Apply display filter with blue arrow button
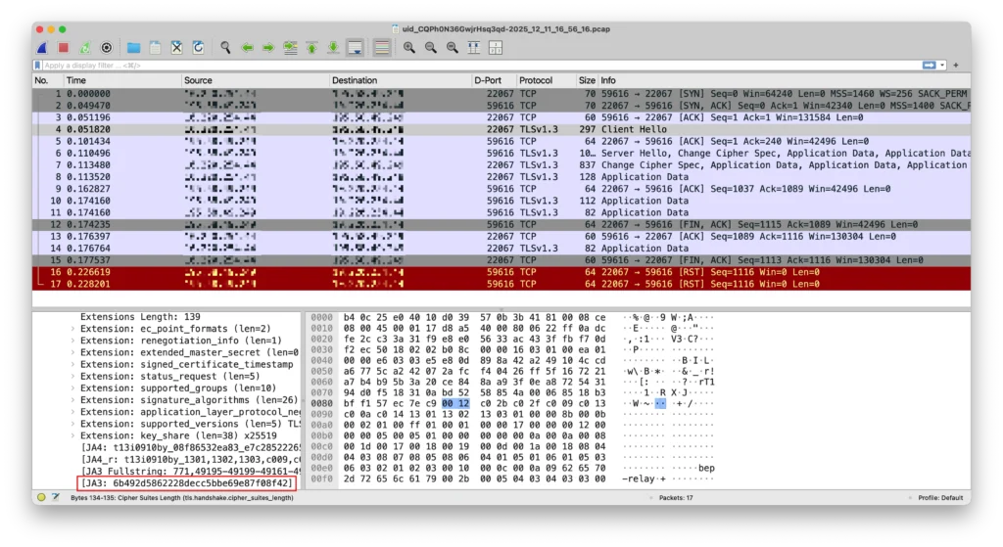Viewport: 1003px width, 547px height. [x=929, y=65]
